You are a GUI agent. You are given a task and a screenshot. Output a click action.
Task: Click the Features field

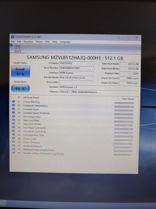point(99,92)
